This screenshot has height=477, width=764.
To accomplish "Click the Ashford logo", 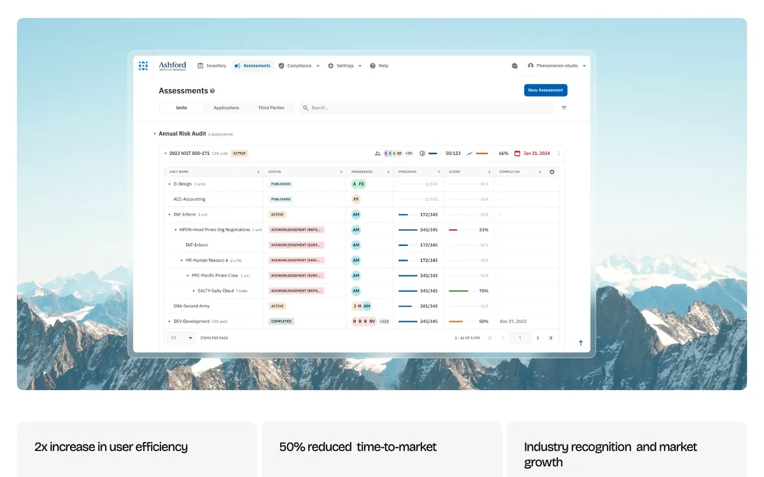I will 173,66.
